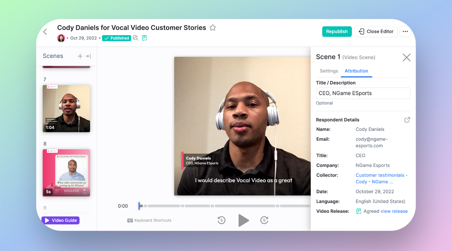The image size is (452, 251).
Task: Click the Title / Description input field
Action: [x=363, y=93]
